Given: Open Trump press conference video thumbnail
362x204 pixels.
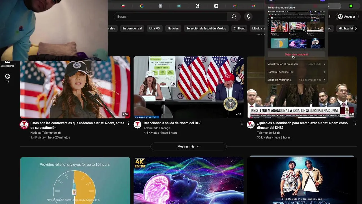Looking at the screenshot, I should pyautogui.click(x=189, y=87).
